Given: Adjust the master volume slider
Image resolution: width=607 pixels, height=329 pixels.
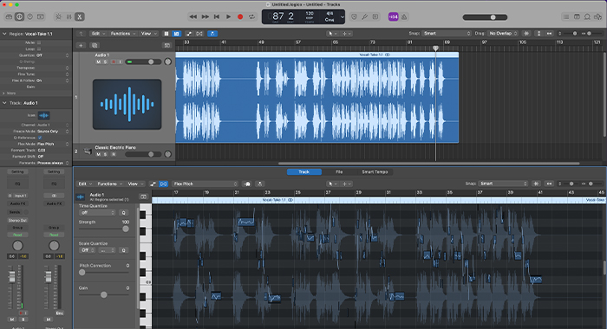Looking at the screenshot, I should [485, 17].
